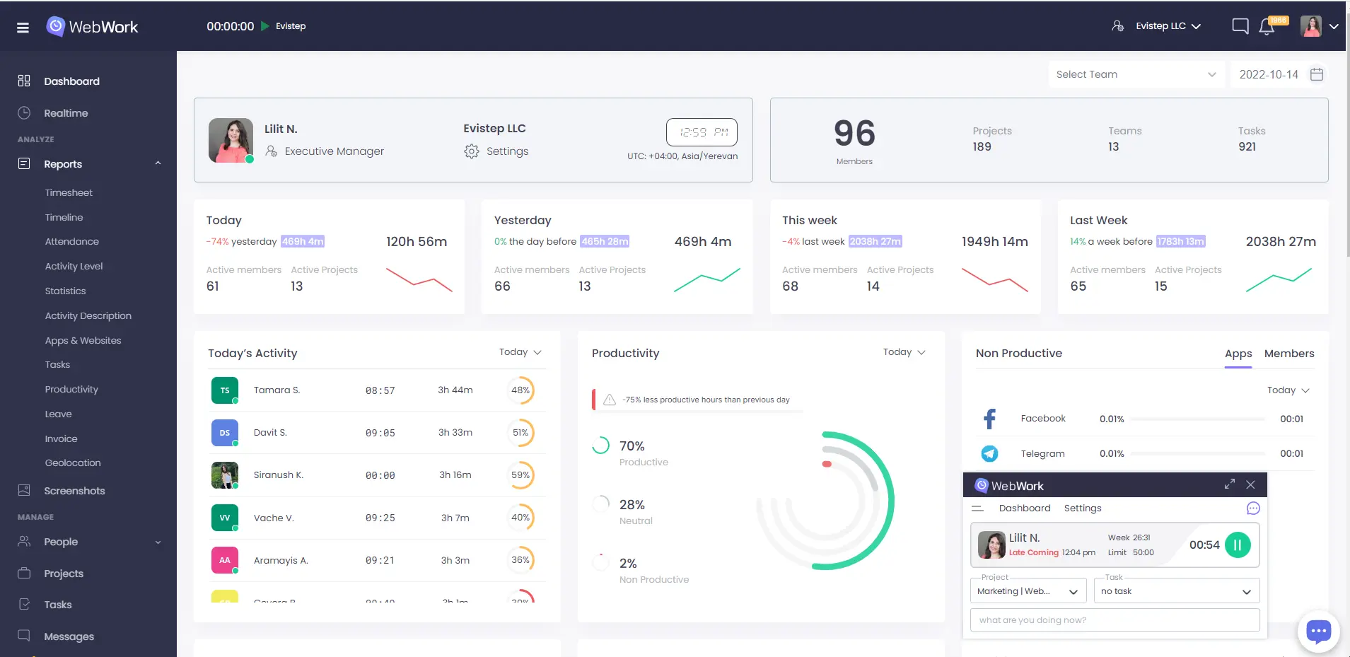This screenshot has width=1350, height=657.
Task: Switch to the Settings tab in tracker widget
Action: tap(1083, 507)
